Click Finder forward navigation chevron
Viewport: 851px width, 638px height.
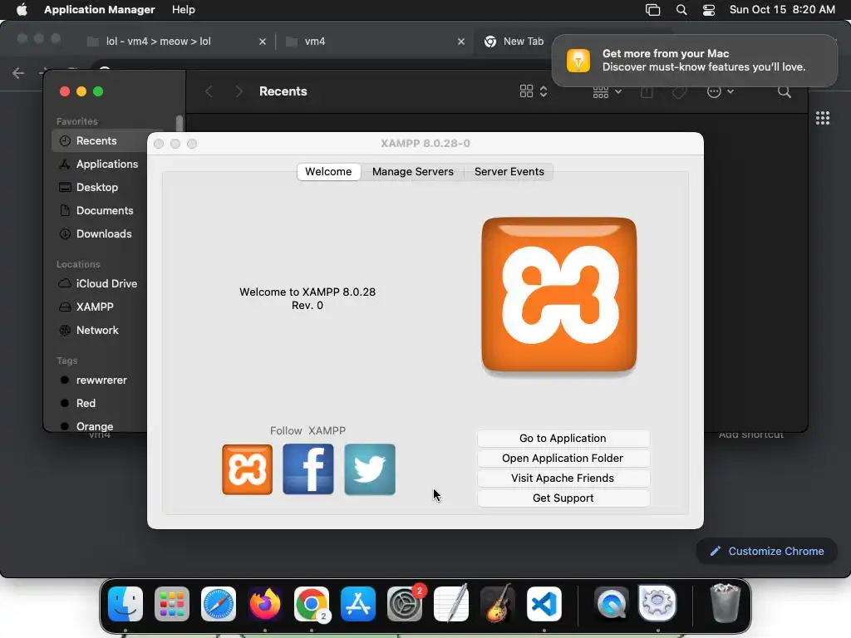pos(239,91)
